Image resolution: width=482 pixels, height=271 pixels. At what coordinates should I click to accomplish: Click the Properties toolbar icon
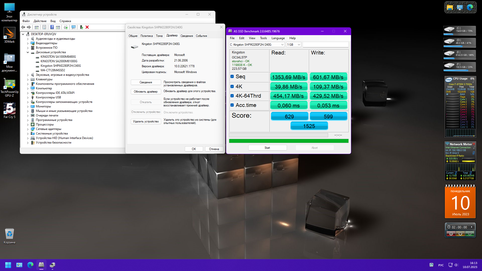point(44,27)
